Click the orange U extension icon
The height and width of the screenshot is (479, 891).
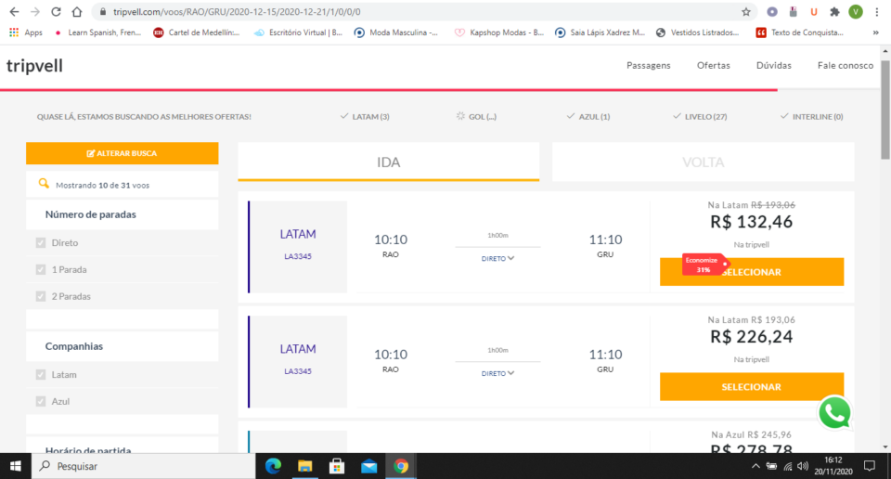[814, 12]
